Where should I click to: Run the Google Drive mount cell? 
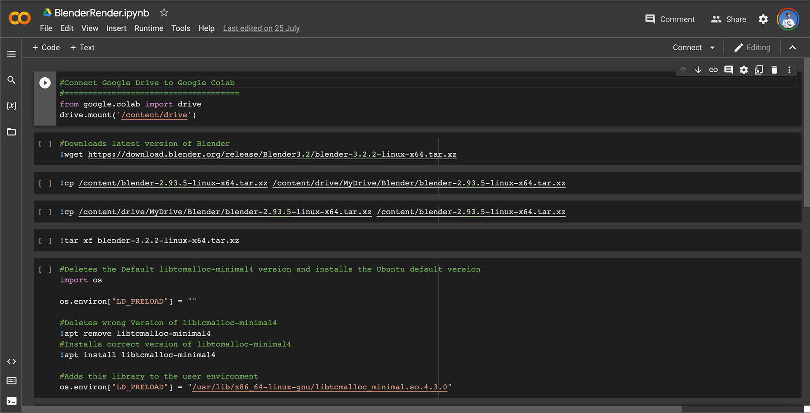(45, 83)
